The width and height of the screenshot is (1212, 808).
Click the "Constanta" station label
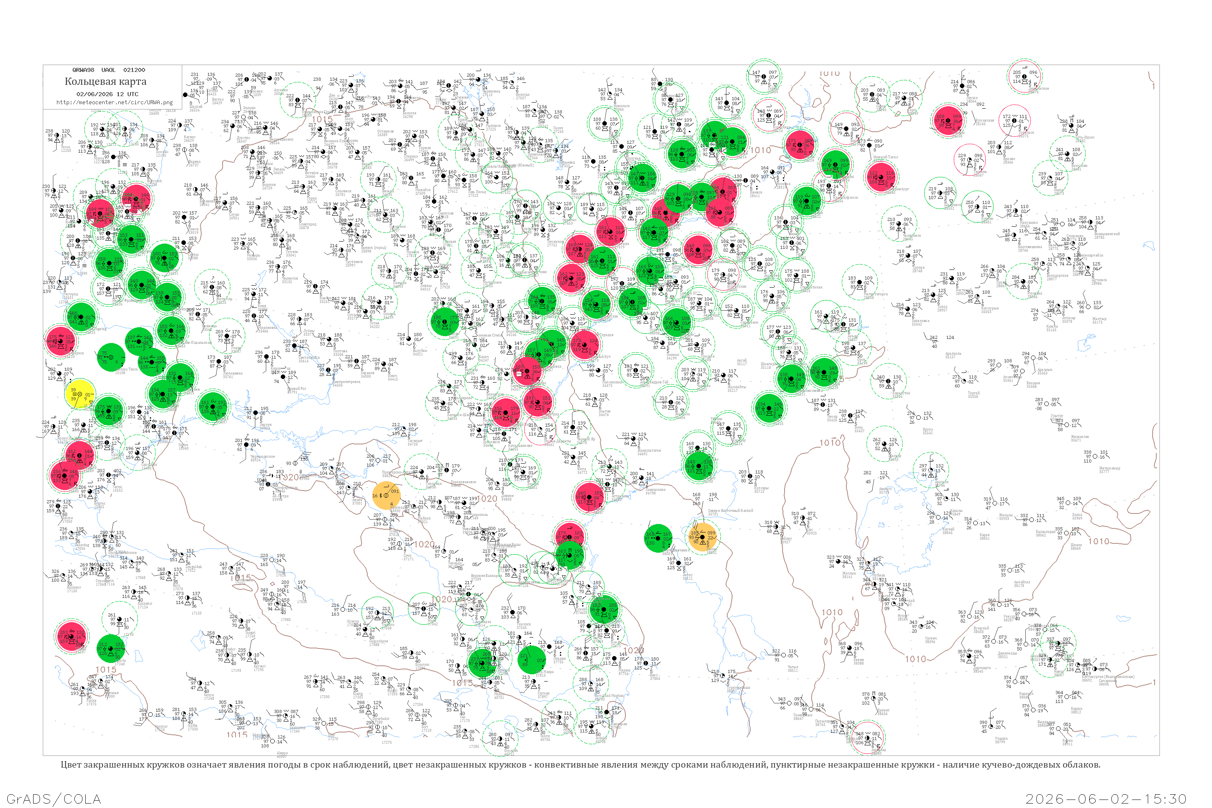149,464
